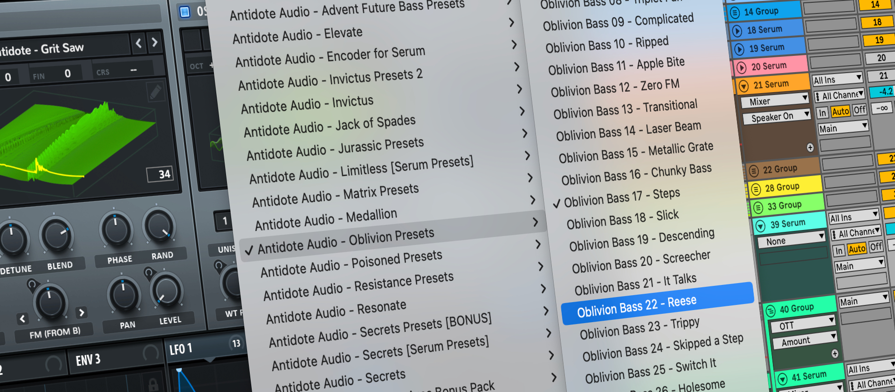Set 39 Serum monitor to Off
Image resolution: width=895 pixels, height=392 pixels.
(x=876, y=247)
